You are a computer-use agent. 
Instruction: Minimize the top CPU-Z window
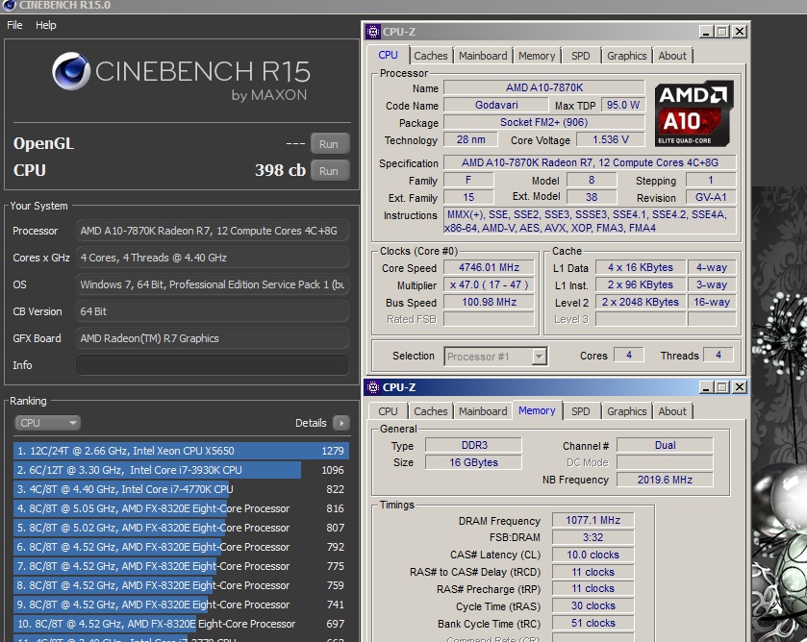click(x=706, y=32)
